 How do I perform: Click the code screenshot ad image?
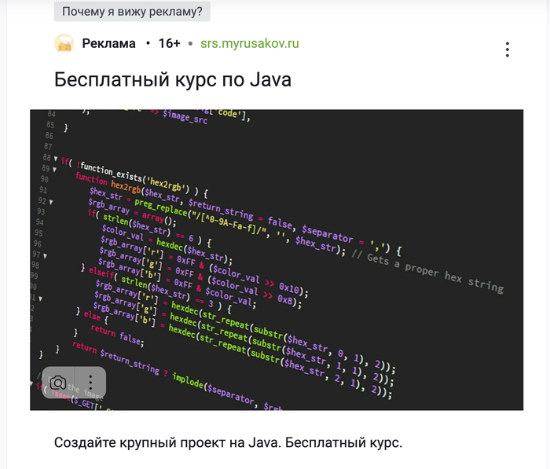click(x=277, y=259)
